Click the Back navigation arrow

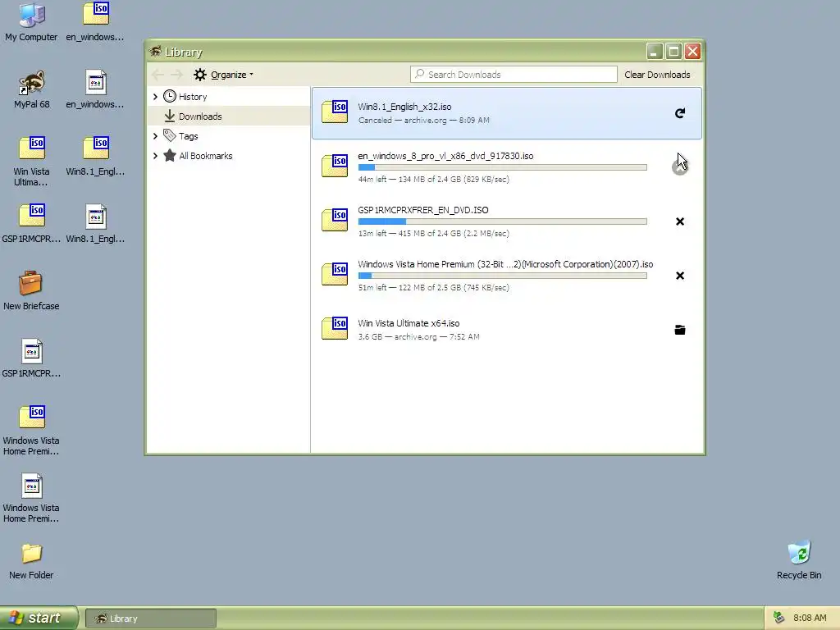[x=157, y=75]
